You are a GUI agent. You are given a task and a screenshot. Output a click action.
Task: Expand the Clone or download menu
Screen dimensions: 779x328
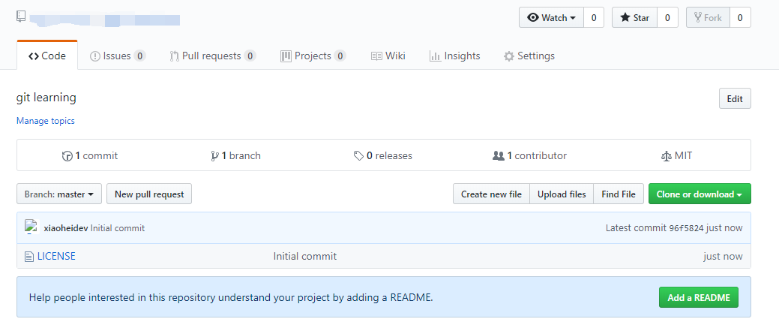(700, 194)
